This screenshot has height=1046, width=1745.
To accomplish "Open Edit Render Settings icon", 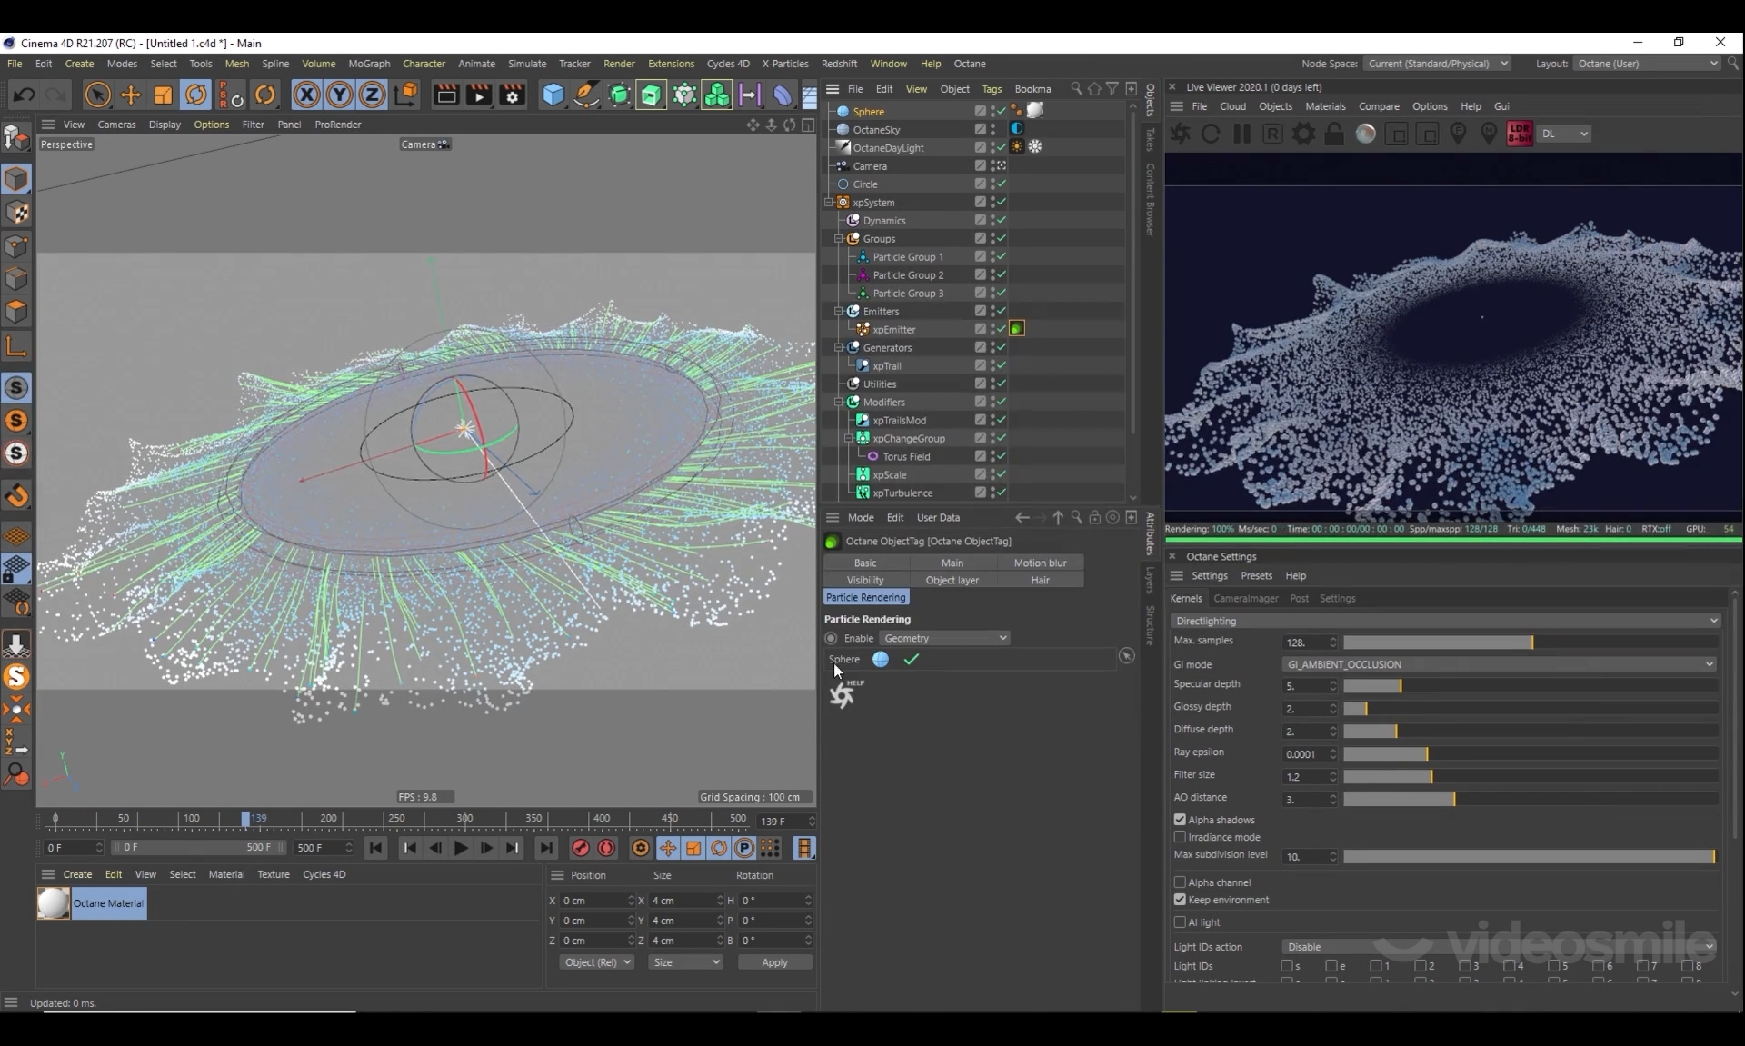I will point(513,95).
